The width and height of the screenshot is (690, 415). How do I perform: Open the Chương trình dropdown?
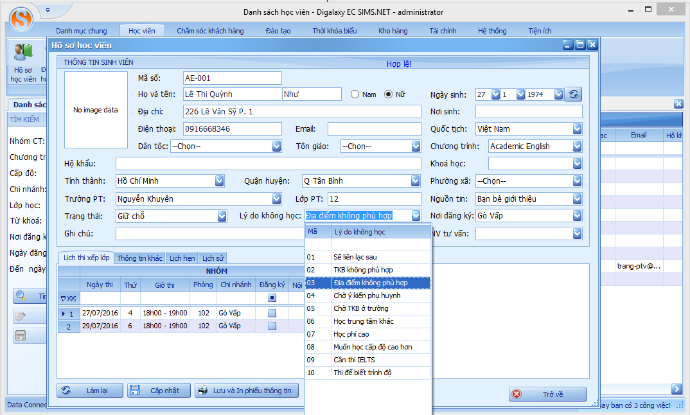tap(576, 146)
